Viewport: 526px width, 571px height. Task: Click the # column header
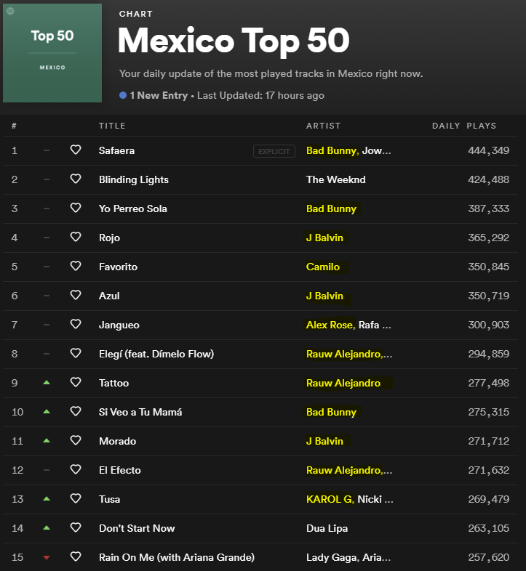[14, 126]
